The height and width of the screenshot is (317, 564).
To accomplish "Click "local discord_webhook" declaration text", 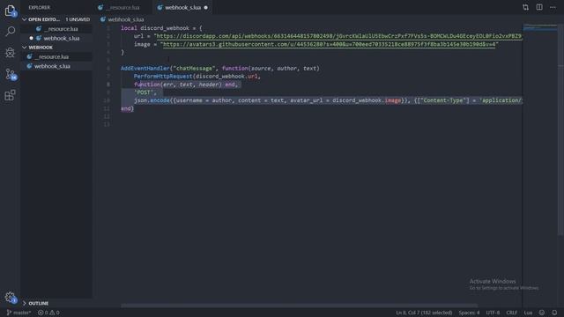I will 155,28.
